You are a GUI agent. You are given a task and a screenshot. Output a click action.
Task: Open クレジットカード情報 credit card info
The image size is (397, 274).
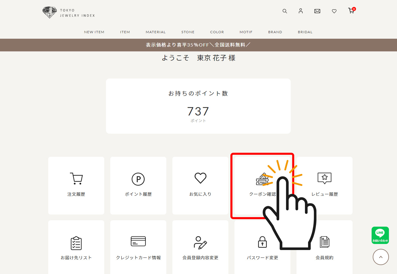(x=138, y=248)
